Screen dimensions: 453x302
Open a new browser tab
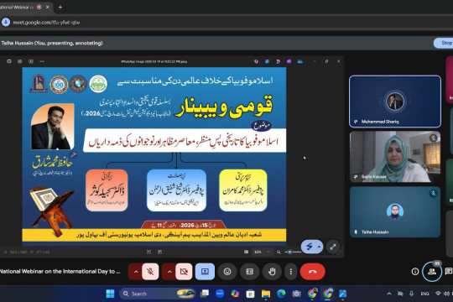(60, 8)
